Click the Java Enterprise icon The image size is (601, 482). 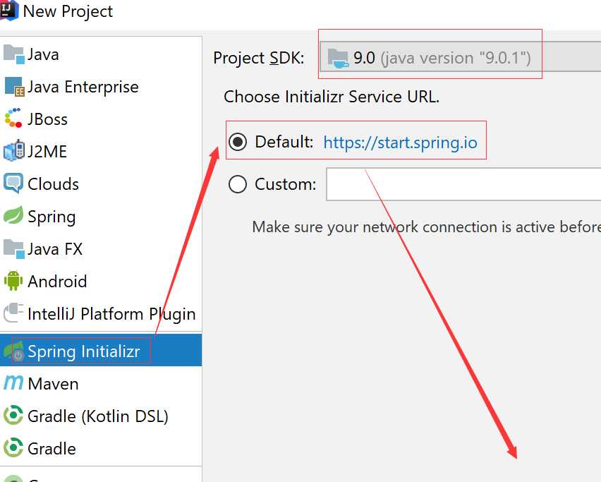point(15,87)
